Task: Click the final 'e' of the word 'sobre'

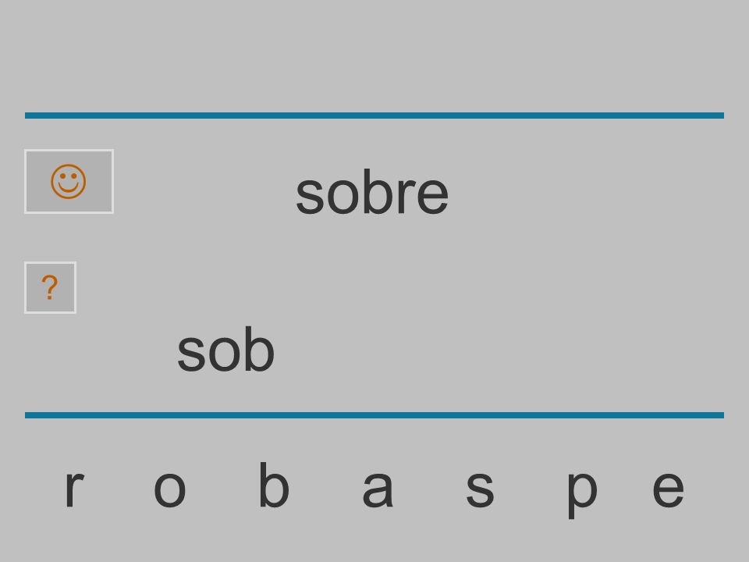Action: pos(432,196)
